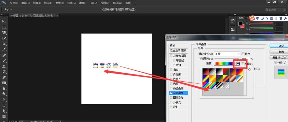Enable the 斜面和浮雕 checkbox

click(171, 56)
